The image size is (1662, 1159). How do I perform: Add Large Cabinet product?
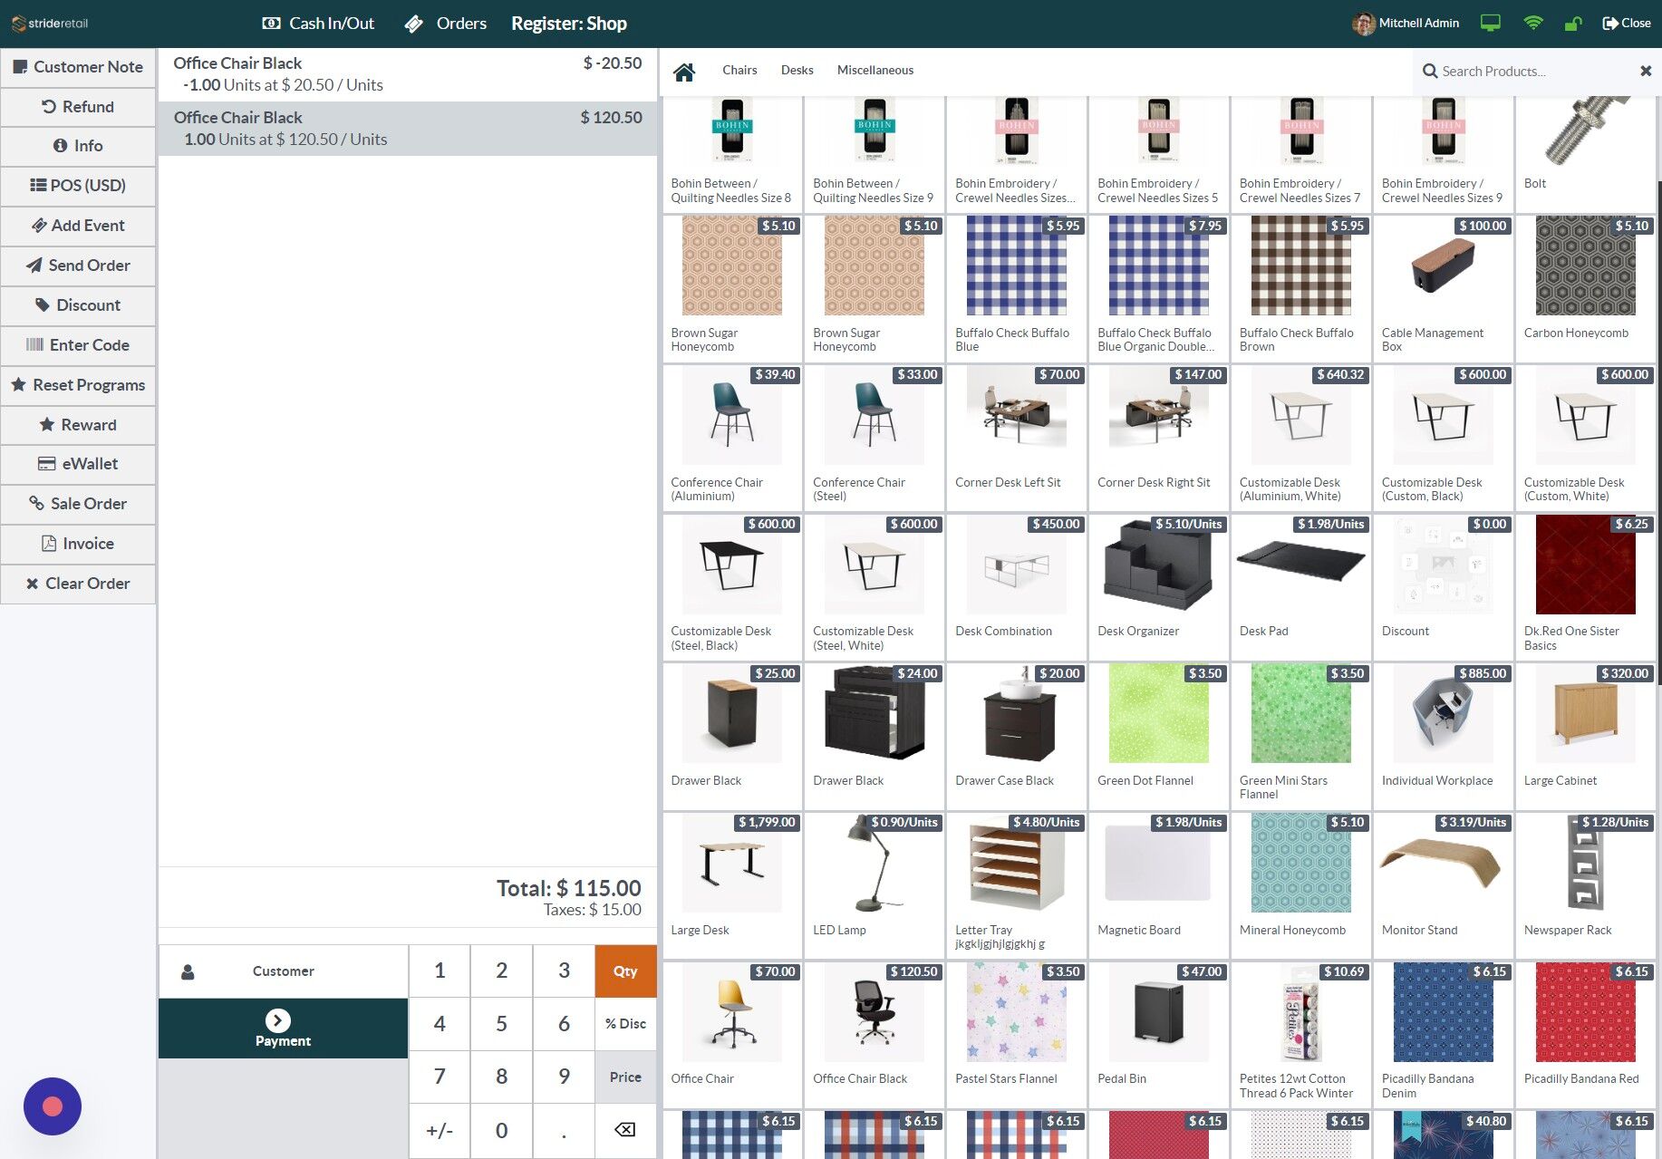1585,736
